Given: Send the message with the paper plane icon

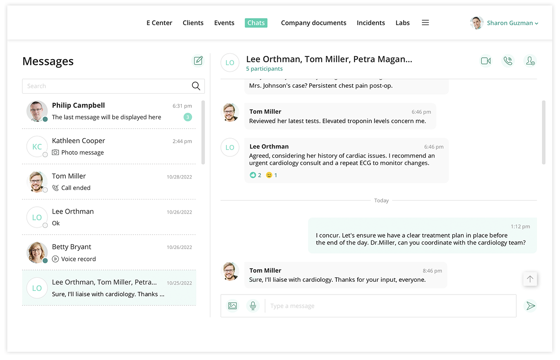Looking at the screenshot, I should [530, 306].
